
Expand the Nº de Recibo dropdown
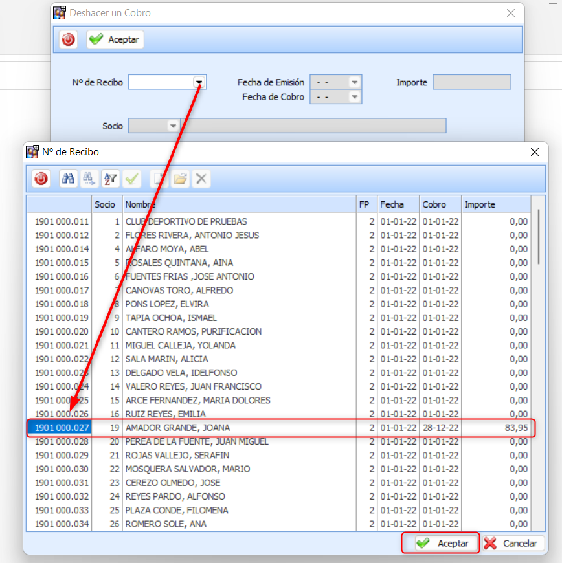199,82
